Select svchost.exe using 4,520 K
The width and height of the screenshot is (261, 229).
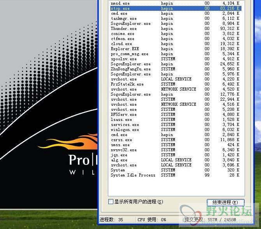176,89
